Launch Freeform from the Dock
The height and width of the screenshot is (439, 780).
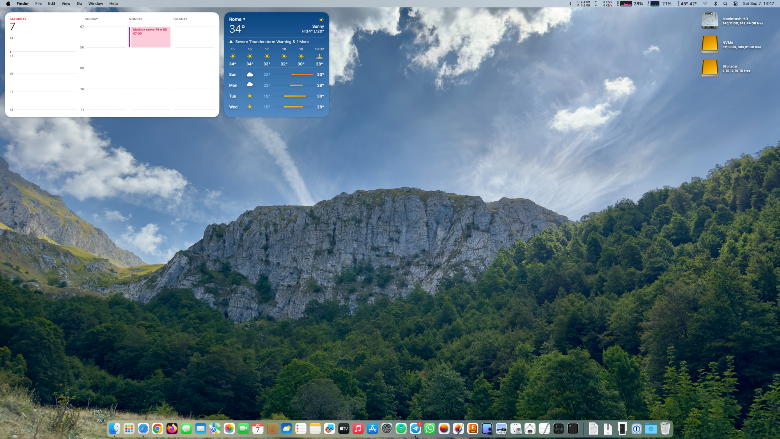pyautogui.click(x=330, y=428)
